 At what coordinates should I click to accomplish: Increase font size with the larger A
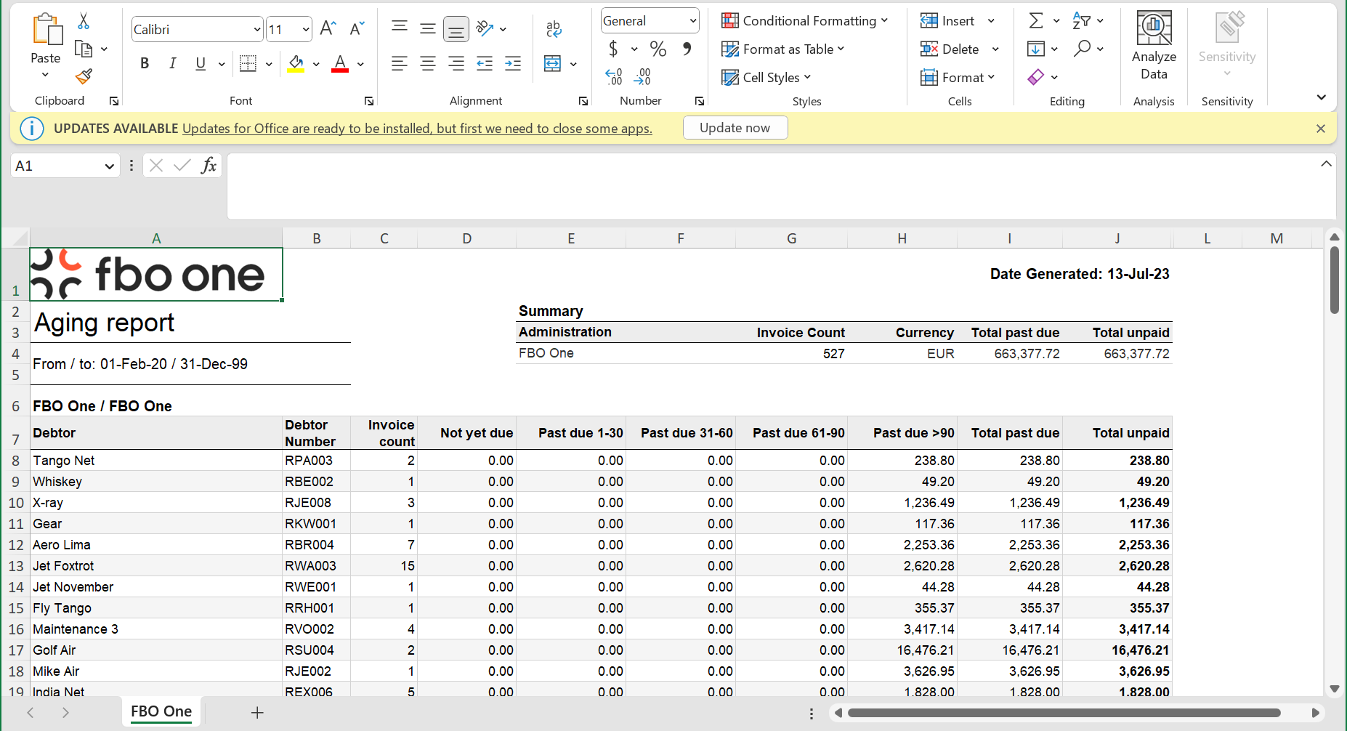pos(328,28)
